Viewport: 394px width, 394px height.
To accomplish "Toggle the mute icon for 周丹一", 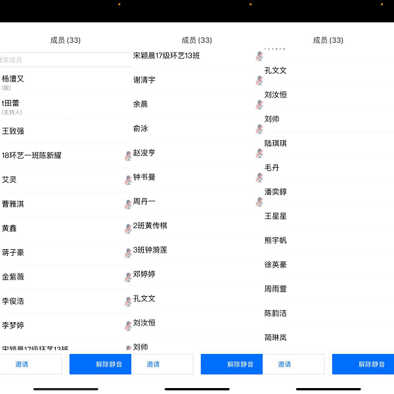I will coord(259,201).
